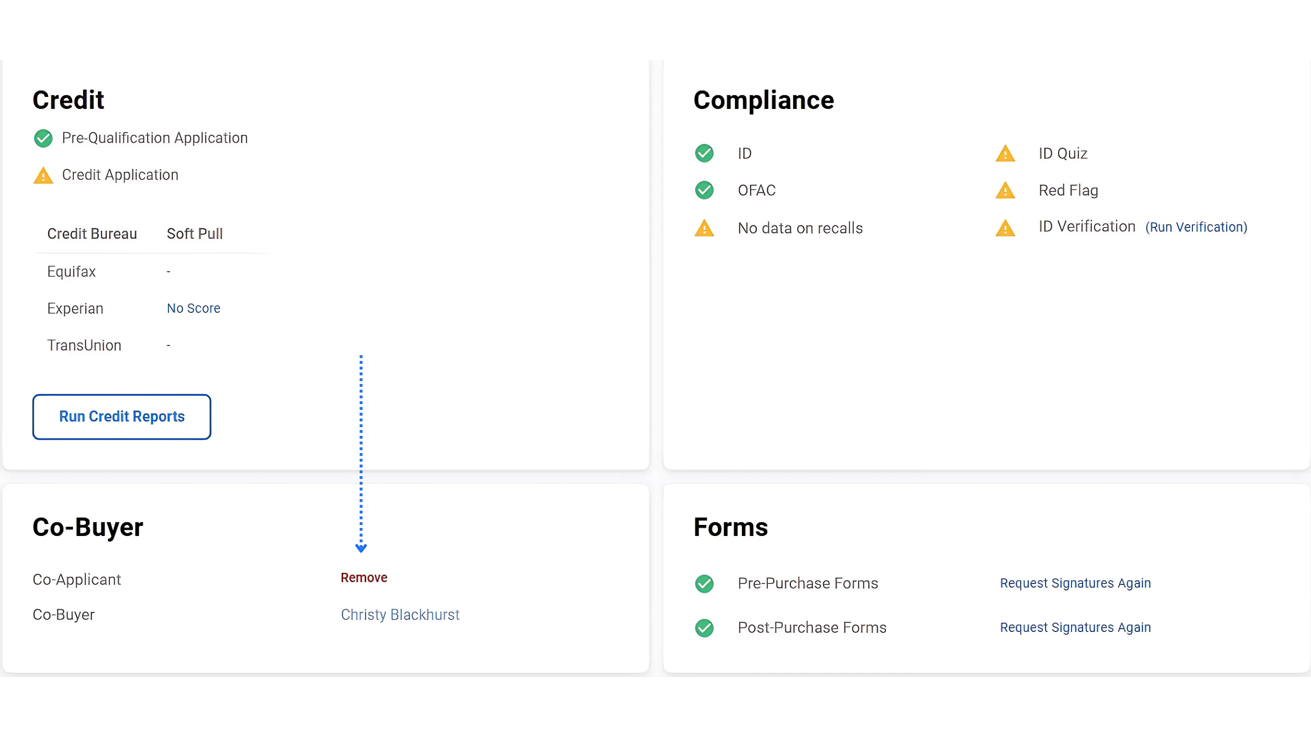Screen dimensions: 1311x737
Task: Select the Equifax row in credit table
Action: [71, 272]
